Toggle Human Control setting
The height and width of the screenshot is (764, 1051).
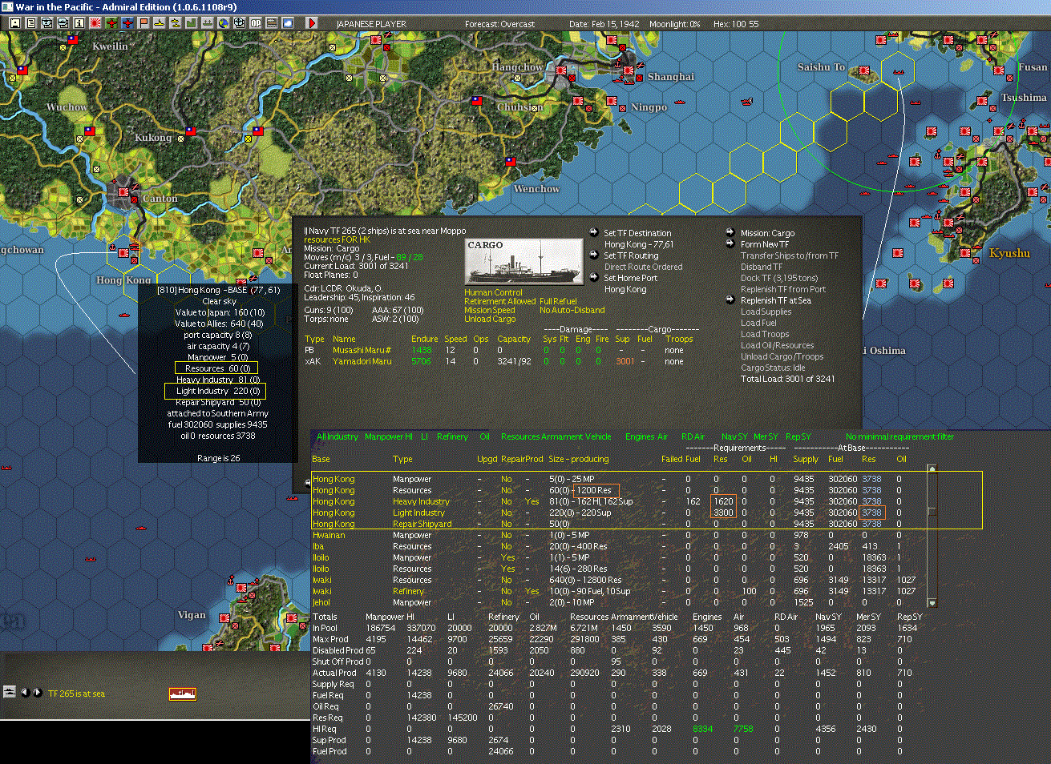493,292
